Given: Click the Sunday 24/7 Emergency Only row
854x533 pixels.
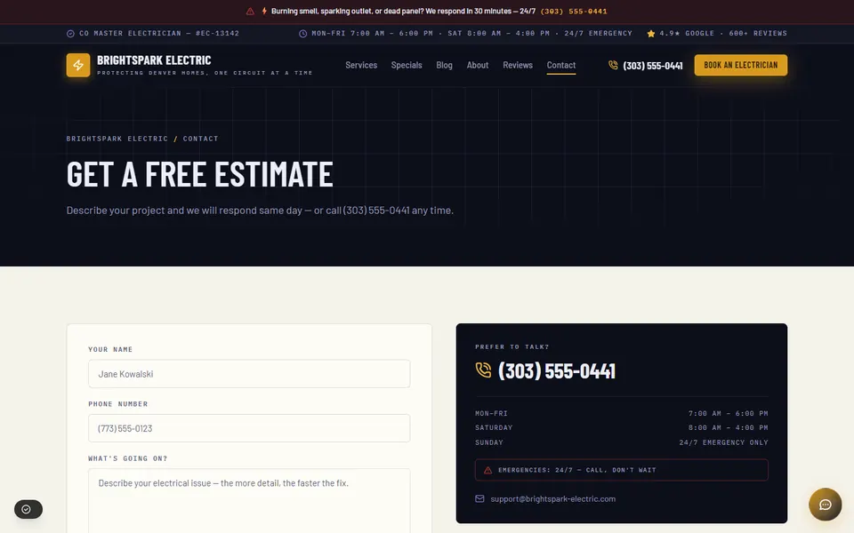Looking at the screenshot, I should point(622,442).
